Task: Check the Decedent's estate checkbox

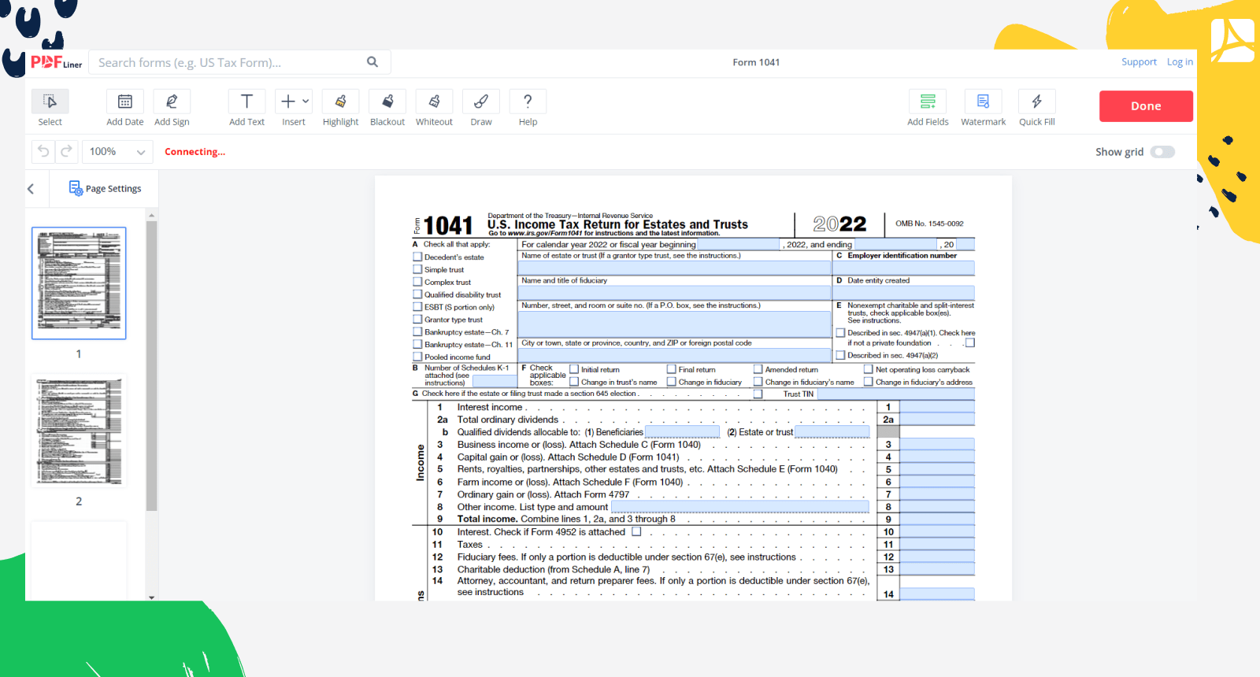Action: point(418,257)
